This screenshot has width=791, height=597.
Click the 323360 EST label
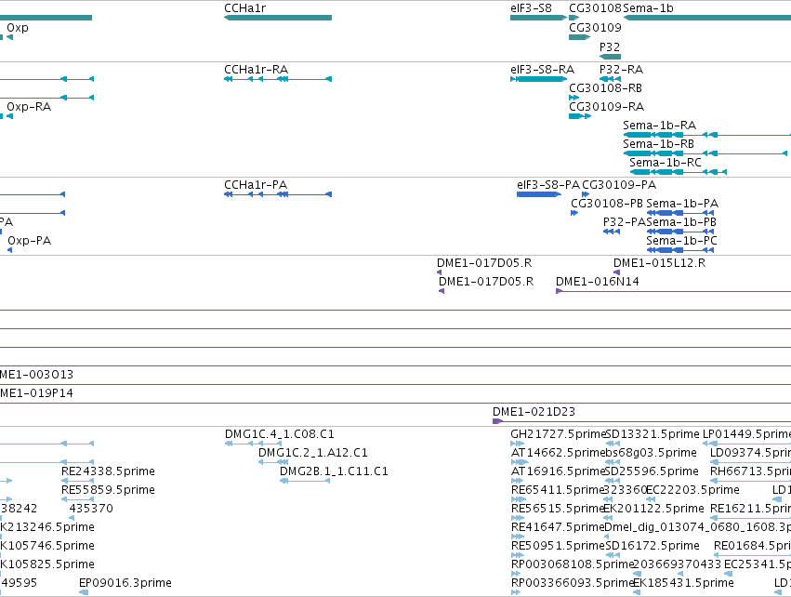coord(626,490)
